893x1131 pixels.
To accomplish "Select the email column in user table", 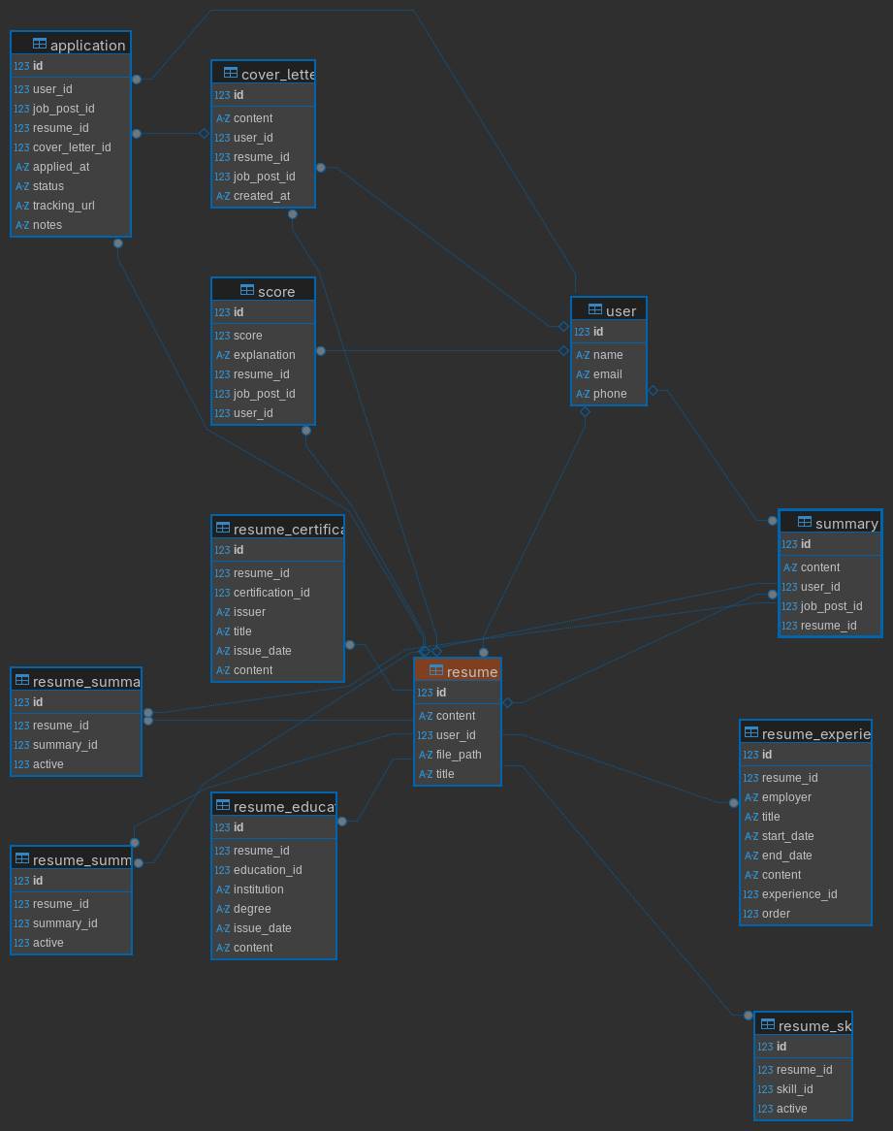I will point(607,374).
